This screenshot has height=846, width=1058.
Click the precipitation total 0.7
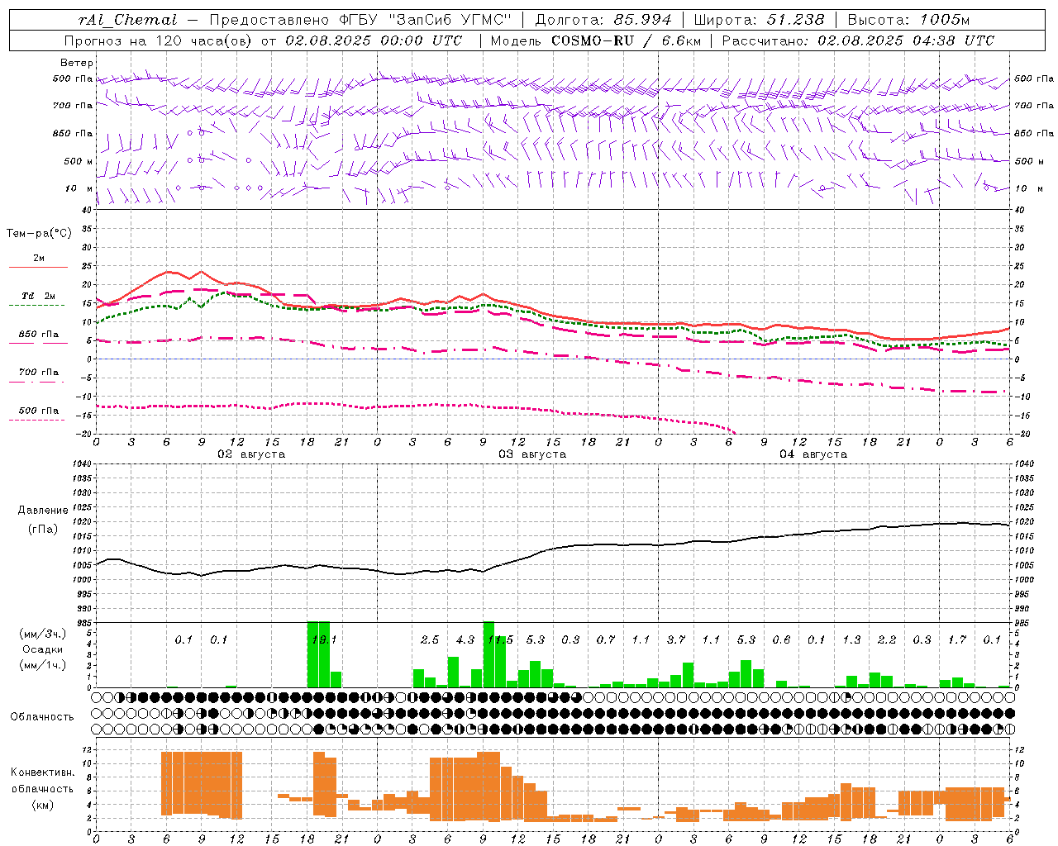coord(606,640)
